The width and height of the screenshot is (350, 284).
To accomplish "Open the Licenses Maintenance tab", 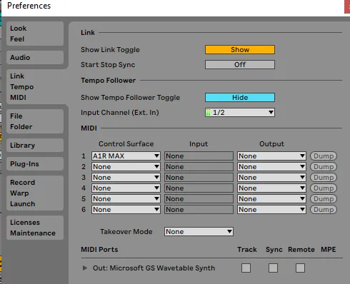I will tap(35, 228).
